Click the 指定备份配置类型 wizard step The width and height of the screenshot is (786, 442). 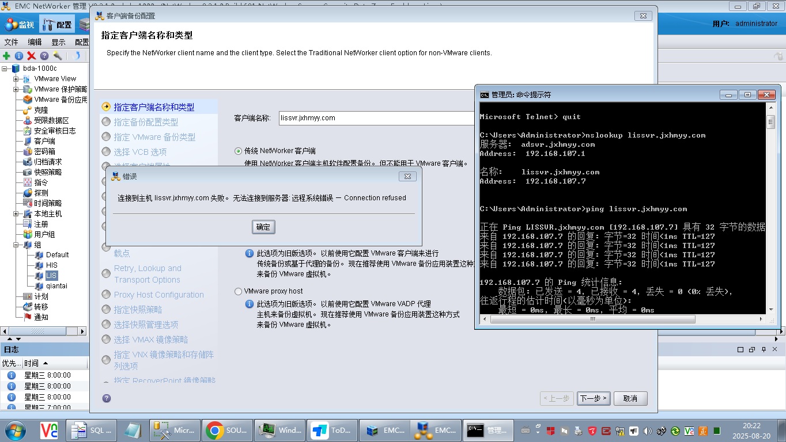pyautogui.click(x=146, y=122)
